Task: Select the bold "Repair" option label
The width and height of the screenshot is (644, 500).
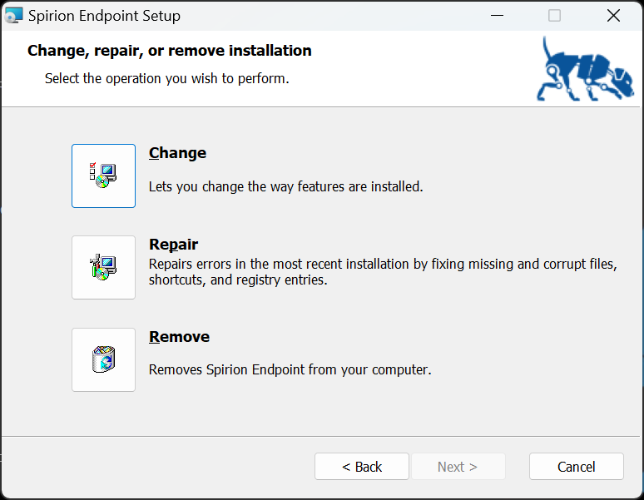Action: [x=173, y=245]
